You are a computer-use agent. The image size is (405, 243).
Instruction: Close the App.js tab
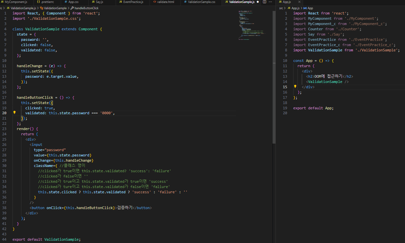pos(299,2)
